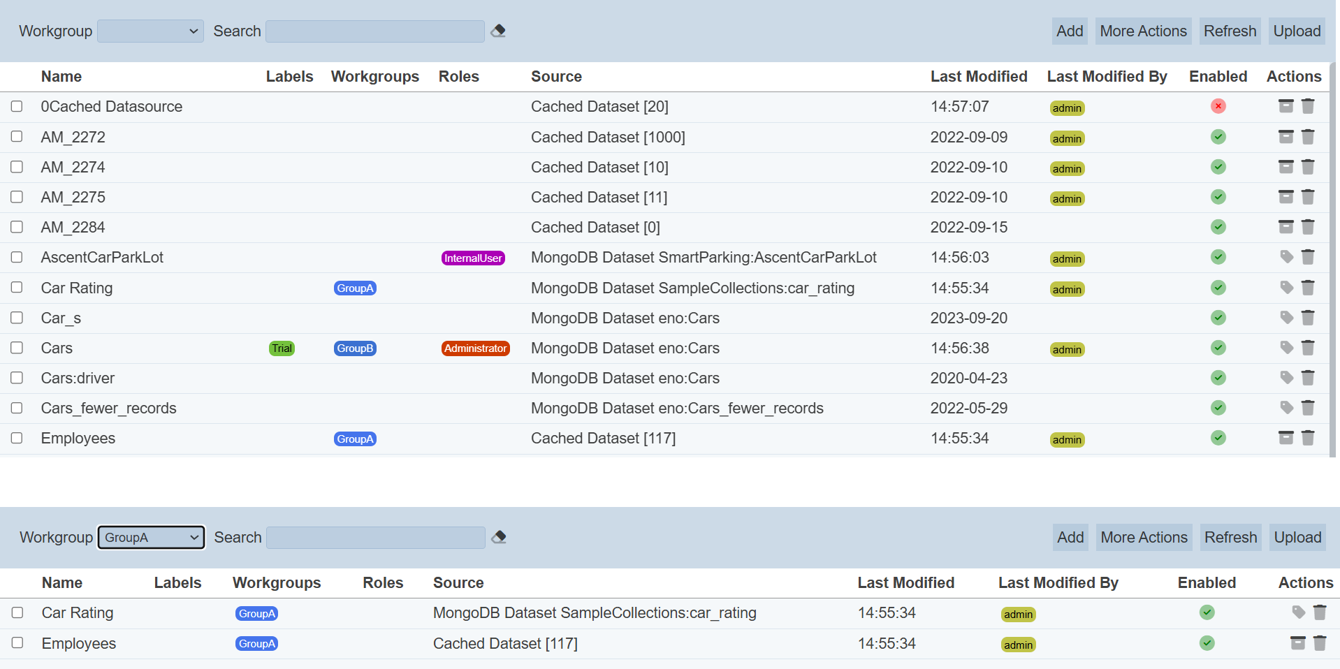This screenshot has width=1340, height=669.
Task: Click the eraser icon next to the lower Search box
Action: click(499, 537)
